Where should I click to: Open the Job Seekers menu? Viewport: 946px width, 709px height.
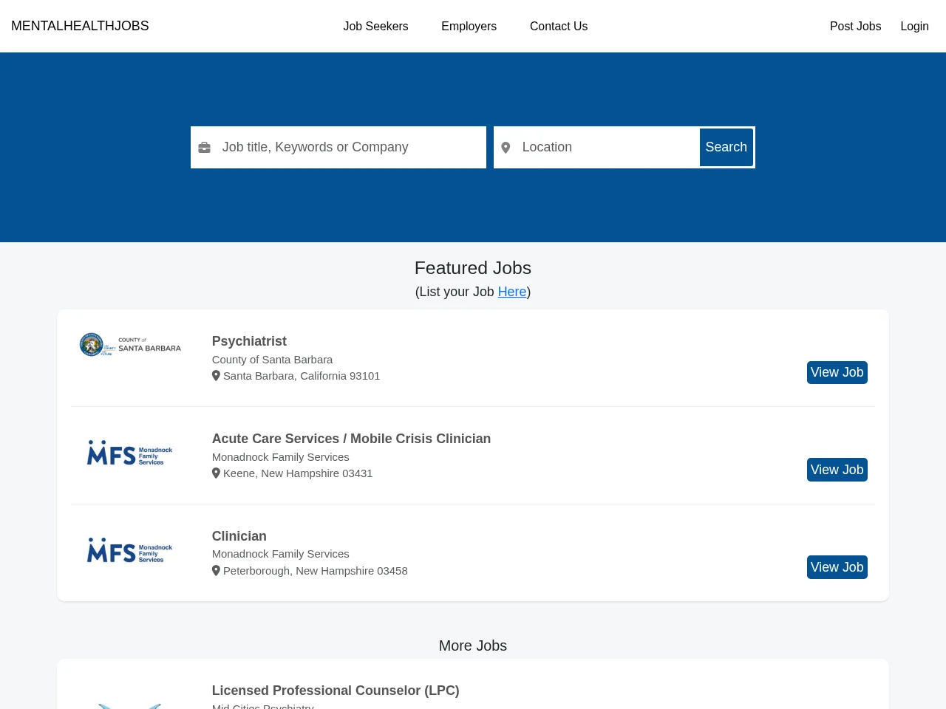tap(375, 27)
